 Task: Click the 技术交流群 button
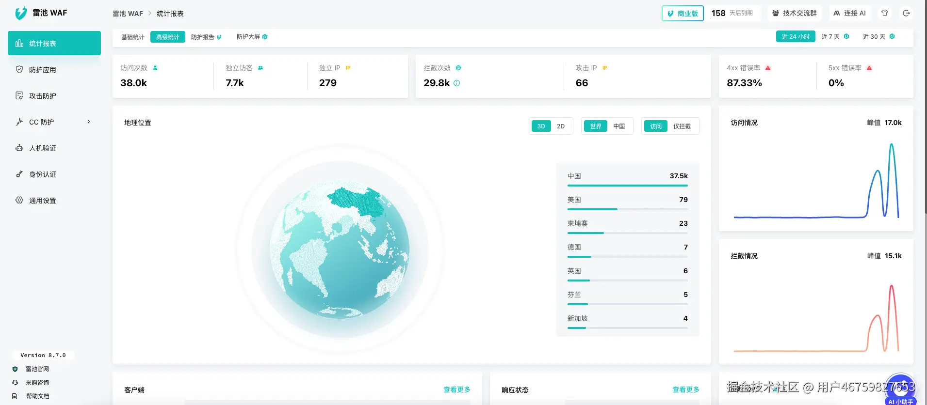pos(795,14)
